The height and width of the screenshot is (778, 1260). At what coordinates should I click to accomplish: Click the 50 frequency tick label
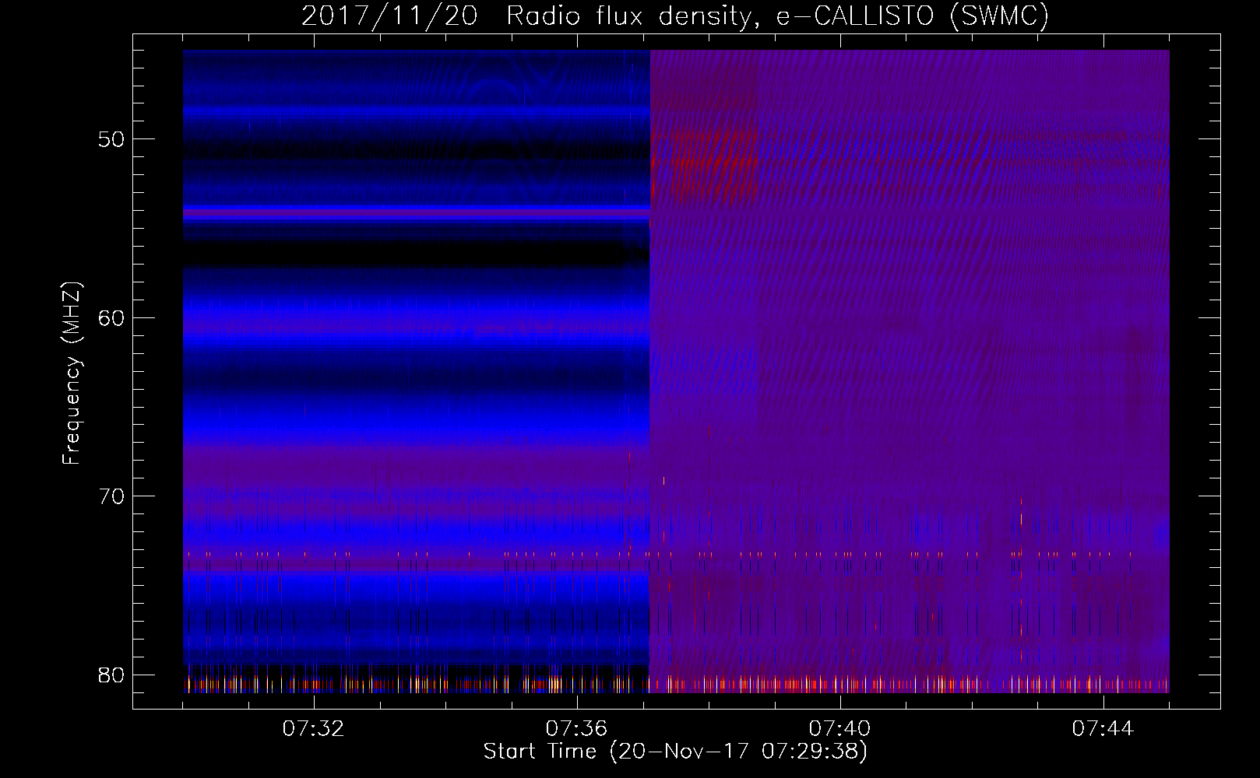[x=111, y=139]
